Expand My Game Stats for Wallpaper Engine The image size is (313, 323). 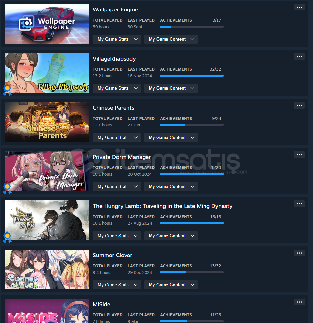click(x=117, y=39)
